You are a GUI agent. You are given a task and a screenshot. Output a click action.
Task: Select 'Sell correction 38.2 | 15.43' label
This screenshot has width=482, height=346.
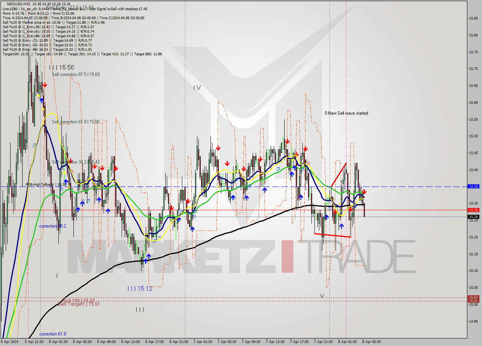[x=76, y=162]
